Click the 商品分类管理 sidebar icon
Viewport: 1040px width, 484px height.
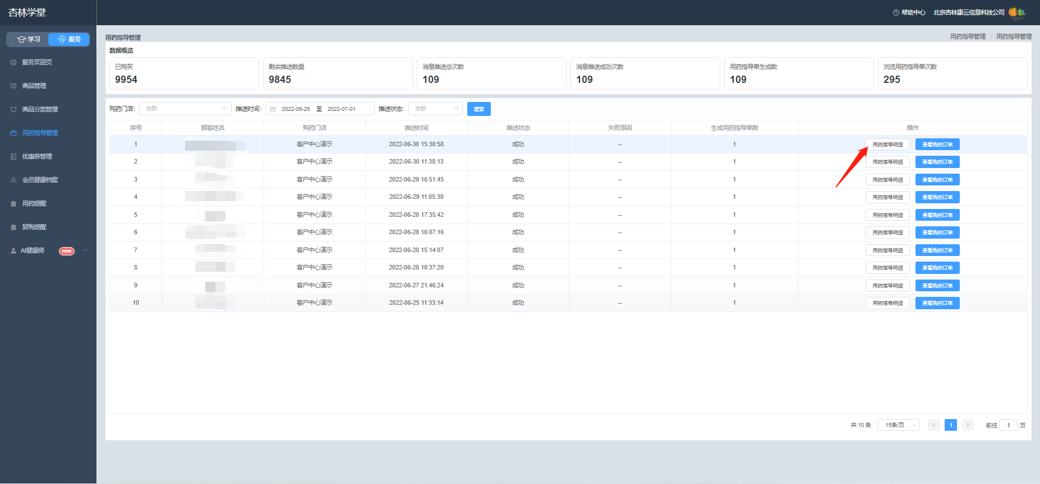13,109
